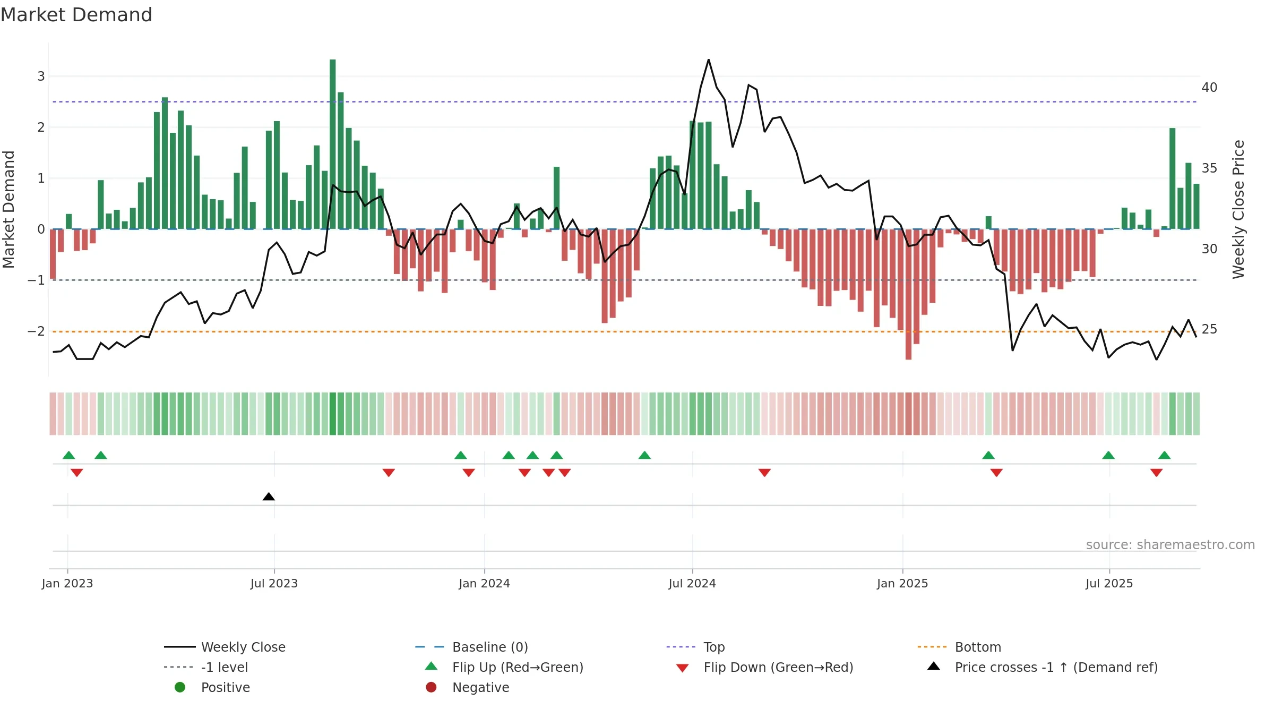Click the green Positive legend dot
Screen dimensions: 1274x717
(x=180, y=687)
